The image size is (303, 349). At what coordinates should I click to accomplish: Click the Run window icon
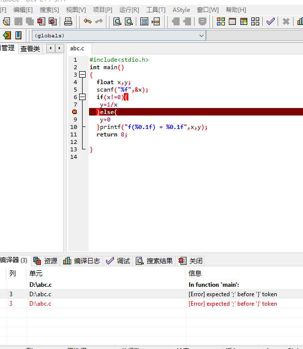coord(232,21)
